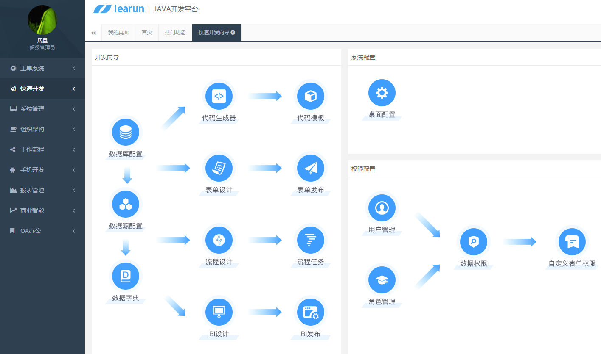The height and width of the screenshot is (354, 601).
Task: Switch to the 首页 tab
Action: click(x=147, y=33)
